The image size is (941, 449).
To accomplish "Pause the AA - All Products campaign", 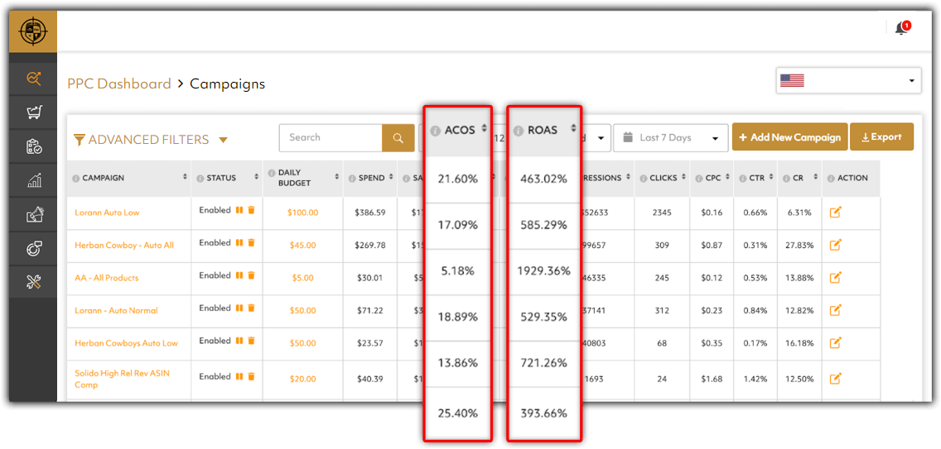I will (x=239, y=275).
